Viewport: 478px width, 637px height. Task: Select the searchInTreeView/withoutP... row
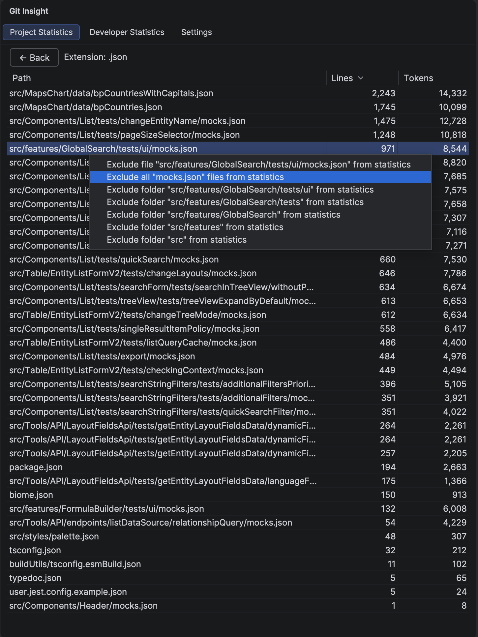(238, 287)
